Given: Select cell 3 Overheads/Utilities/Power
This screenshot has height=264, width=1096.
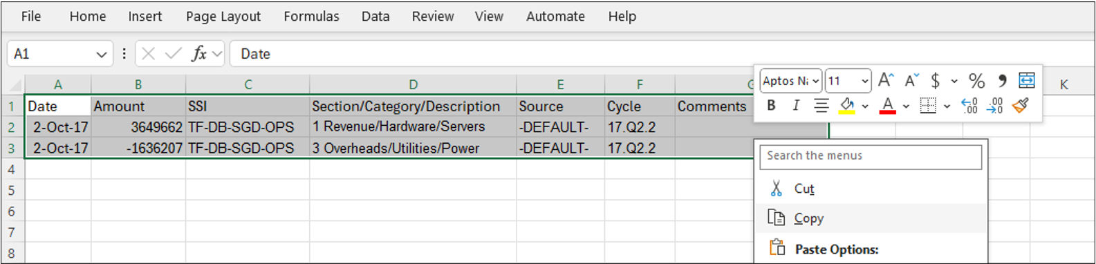Looking at the screenshot, I should click(x=413, y=148).
